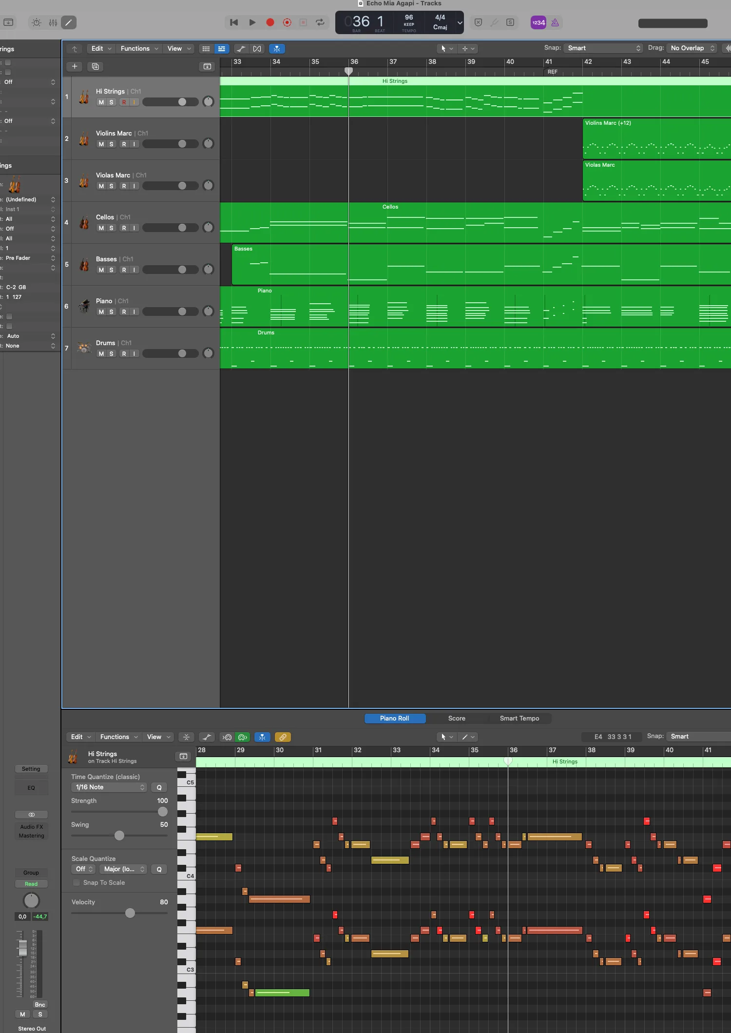Open the Smart Controls button
This screenshot has height=1033, width=731.
[x=37, y=22]
